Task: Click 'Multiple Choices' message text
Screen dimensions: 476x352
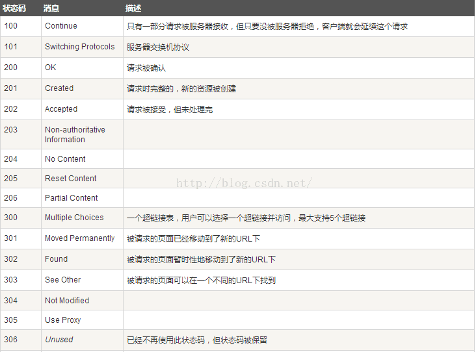Action: 74,218
